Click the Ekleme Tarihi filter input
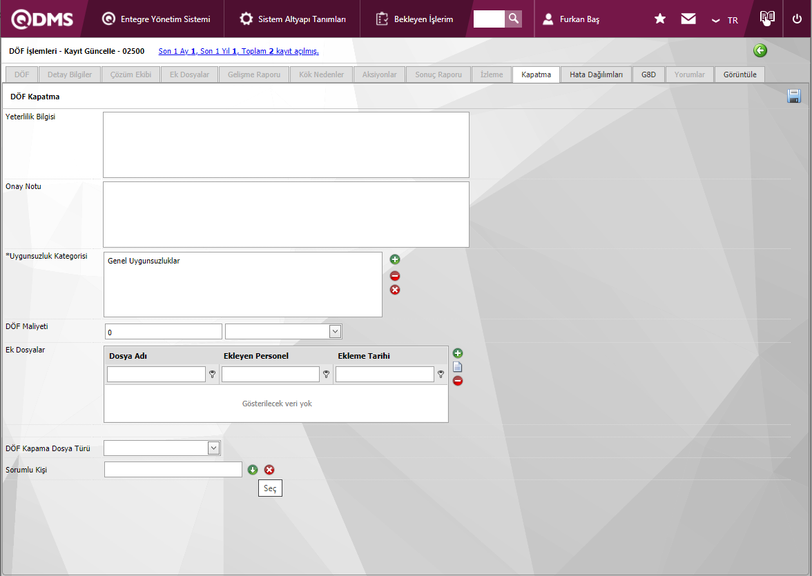The width and height of the screenshot is (812, 576). tap(384, 374)
